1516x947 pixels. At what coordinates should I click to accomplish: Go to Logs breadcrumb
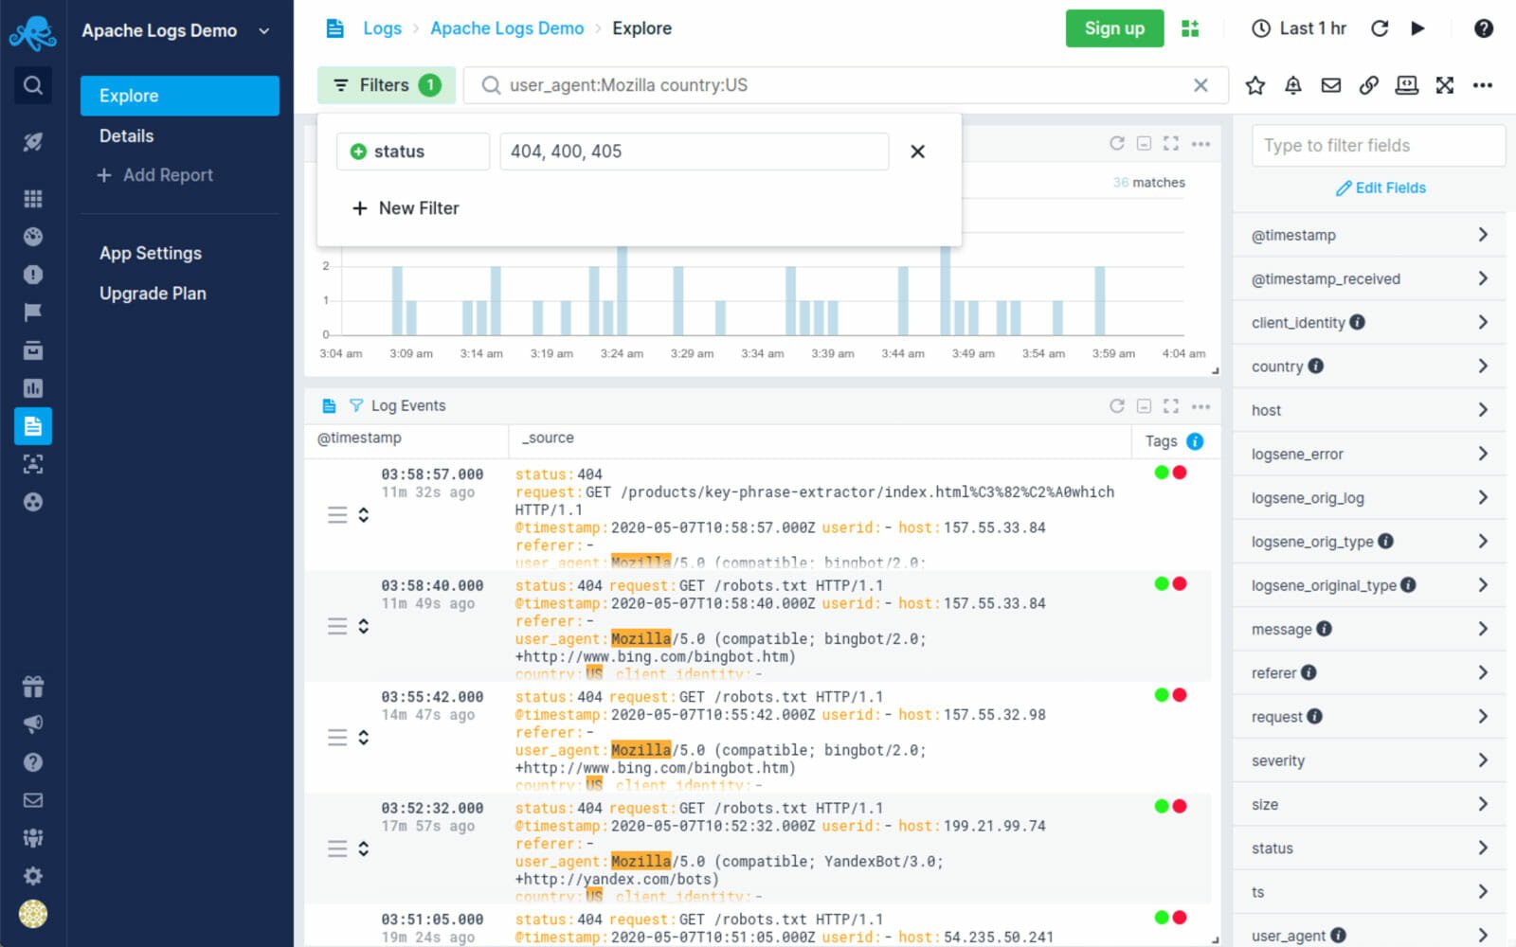pyautogui.click(x=382, y=28)
